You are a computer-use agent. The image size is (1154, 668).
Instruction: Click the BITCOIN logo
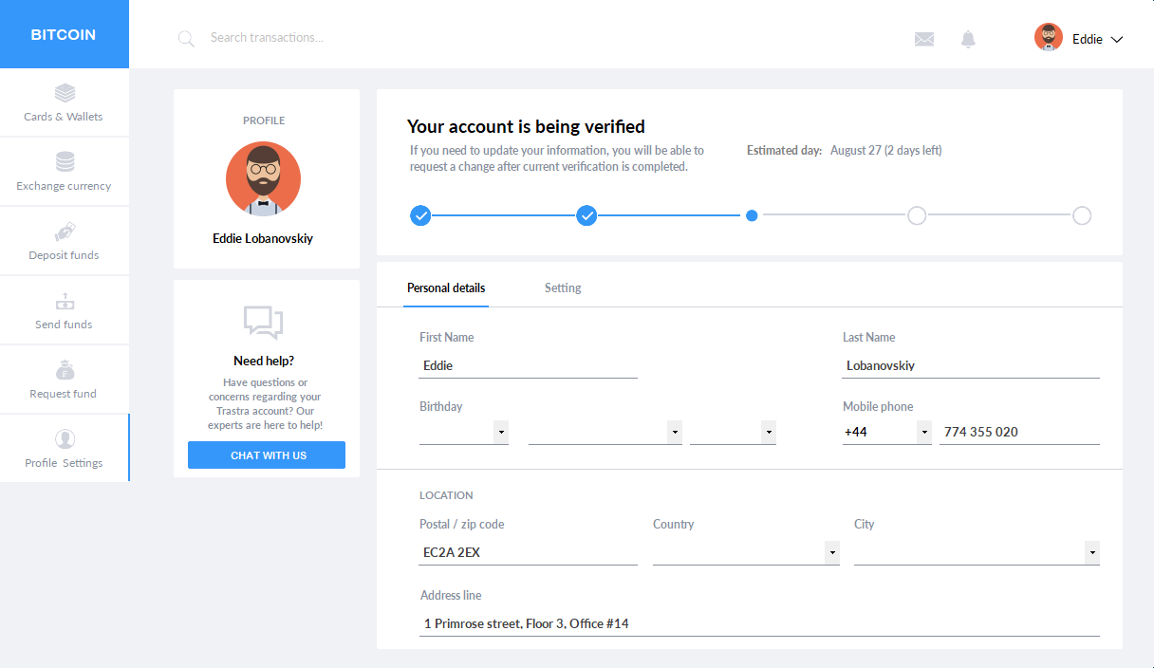click(64, 34)
